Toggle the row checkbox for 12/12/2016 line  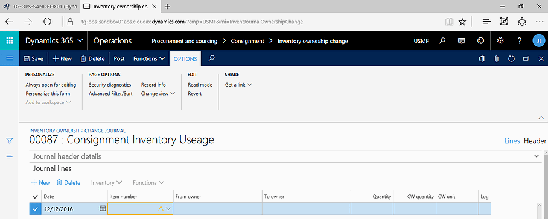click(x=35, y=209)
